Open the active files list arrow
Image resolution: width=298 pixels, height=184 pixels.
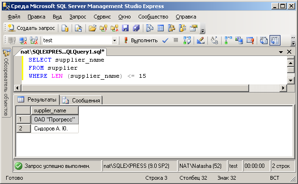[x=281, y=52]
